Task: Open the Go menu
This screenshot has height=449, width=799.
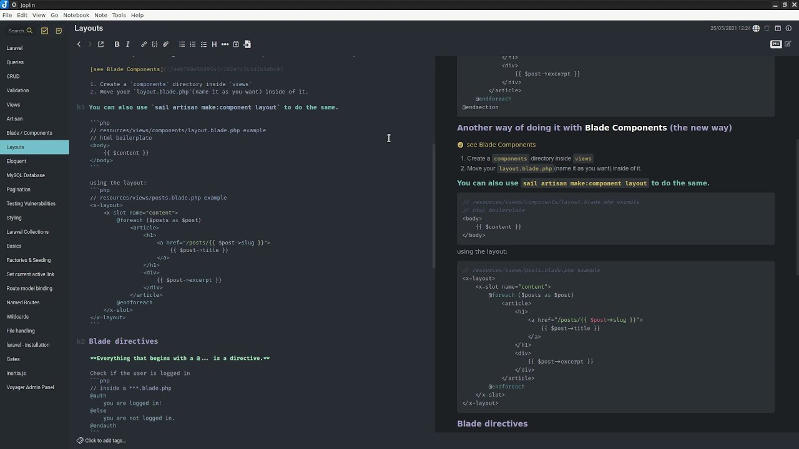Action: (x=54, y=15)
